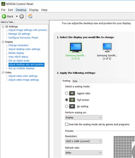Click the Forward arrow icon
The height and width of the screenshot is (158, 135).
(22, 16)
